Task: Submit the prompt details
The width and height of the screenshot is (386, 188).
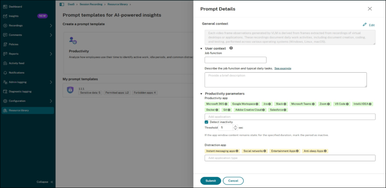Action: click(x=211, y=181)
